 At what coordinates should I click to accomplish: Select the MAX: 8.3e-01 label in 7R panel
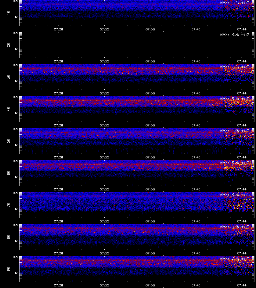[234, 195]
